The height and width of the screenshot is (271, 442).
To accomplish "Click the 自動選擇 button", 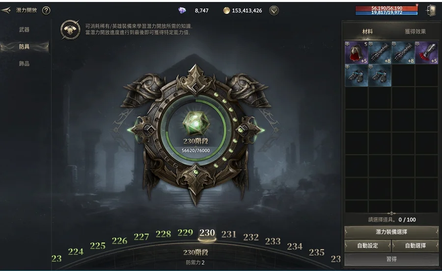I will [415, 246].
